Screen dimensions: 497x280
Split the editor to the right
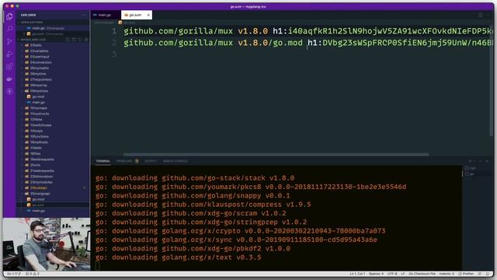point(481,15)
